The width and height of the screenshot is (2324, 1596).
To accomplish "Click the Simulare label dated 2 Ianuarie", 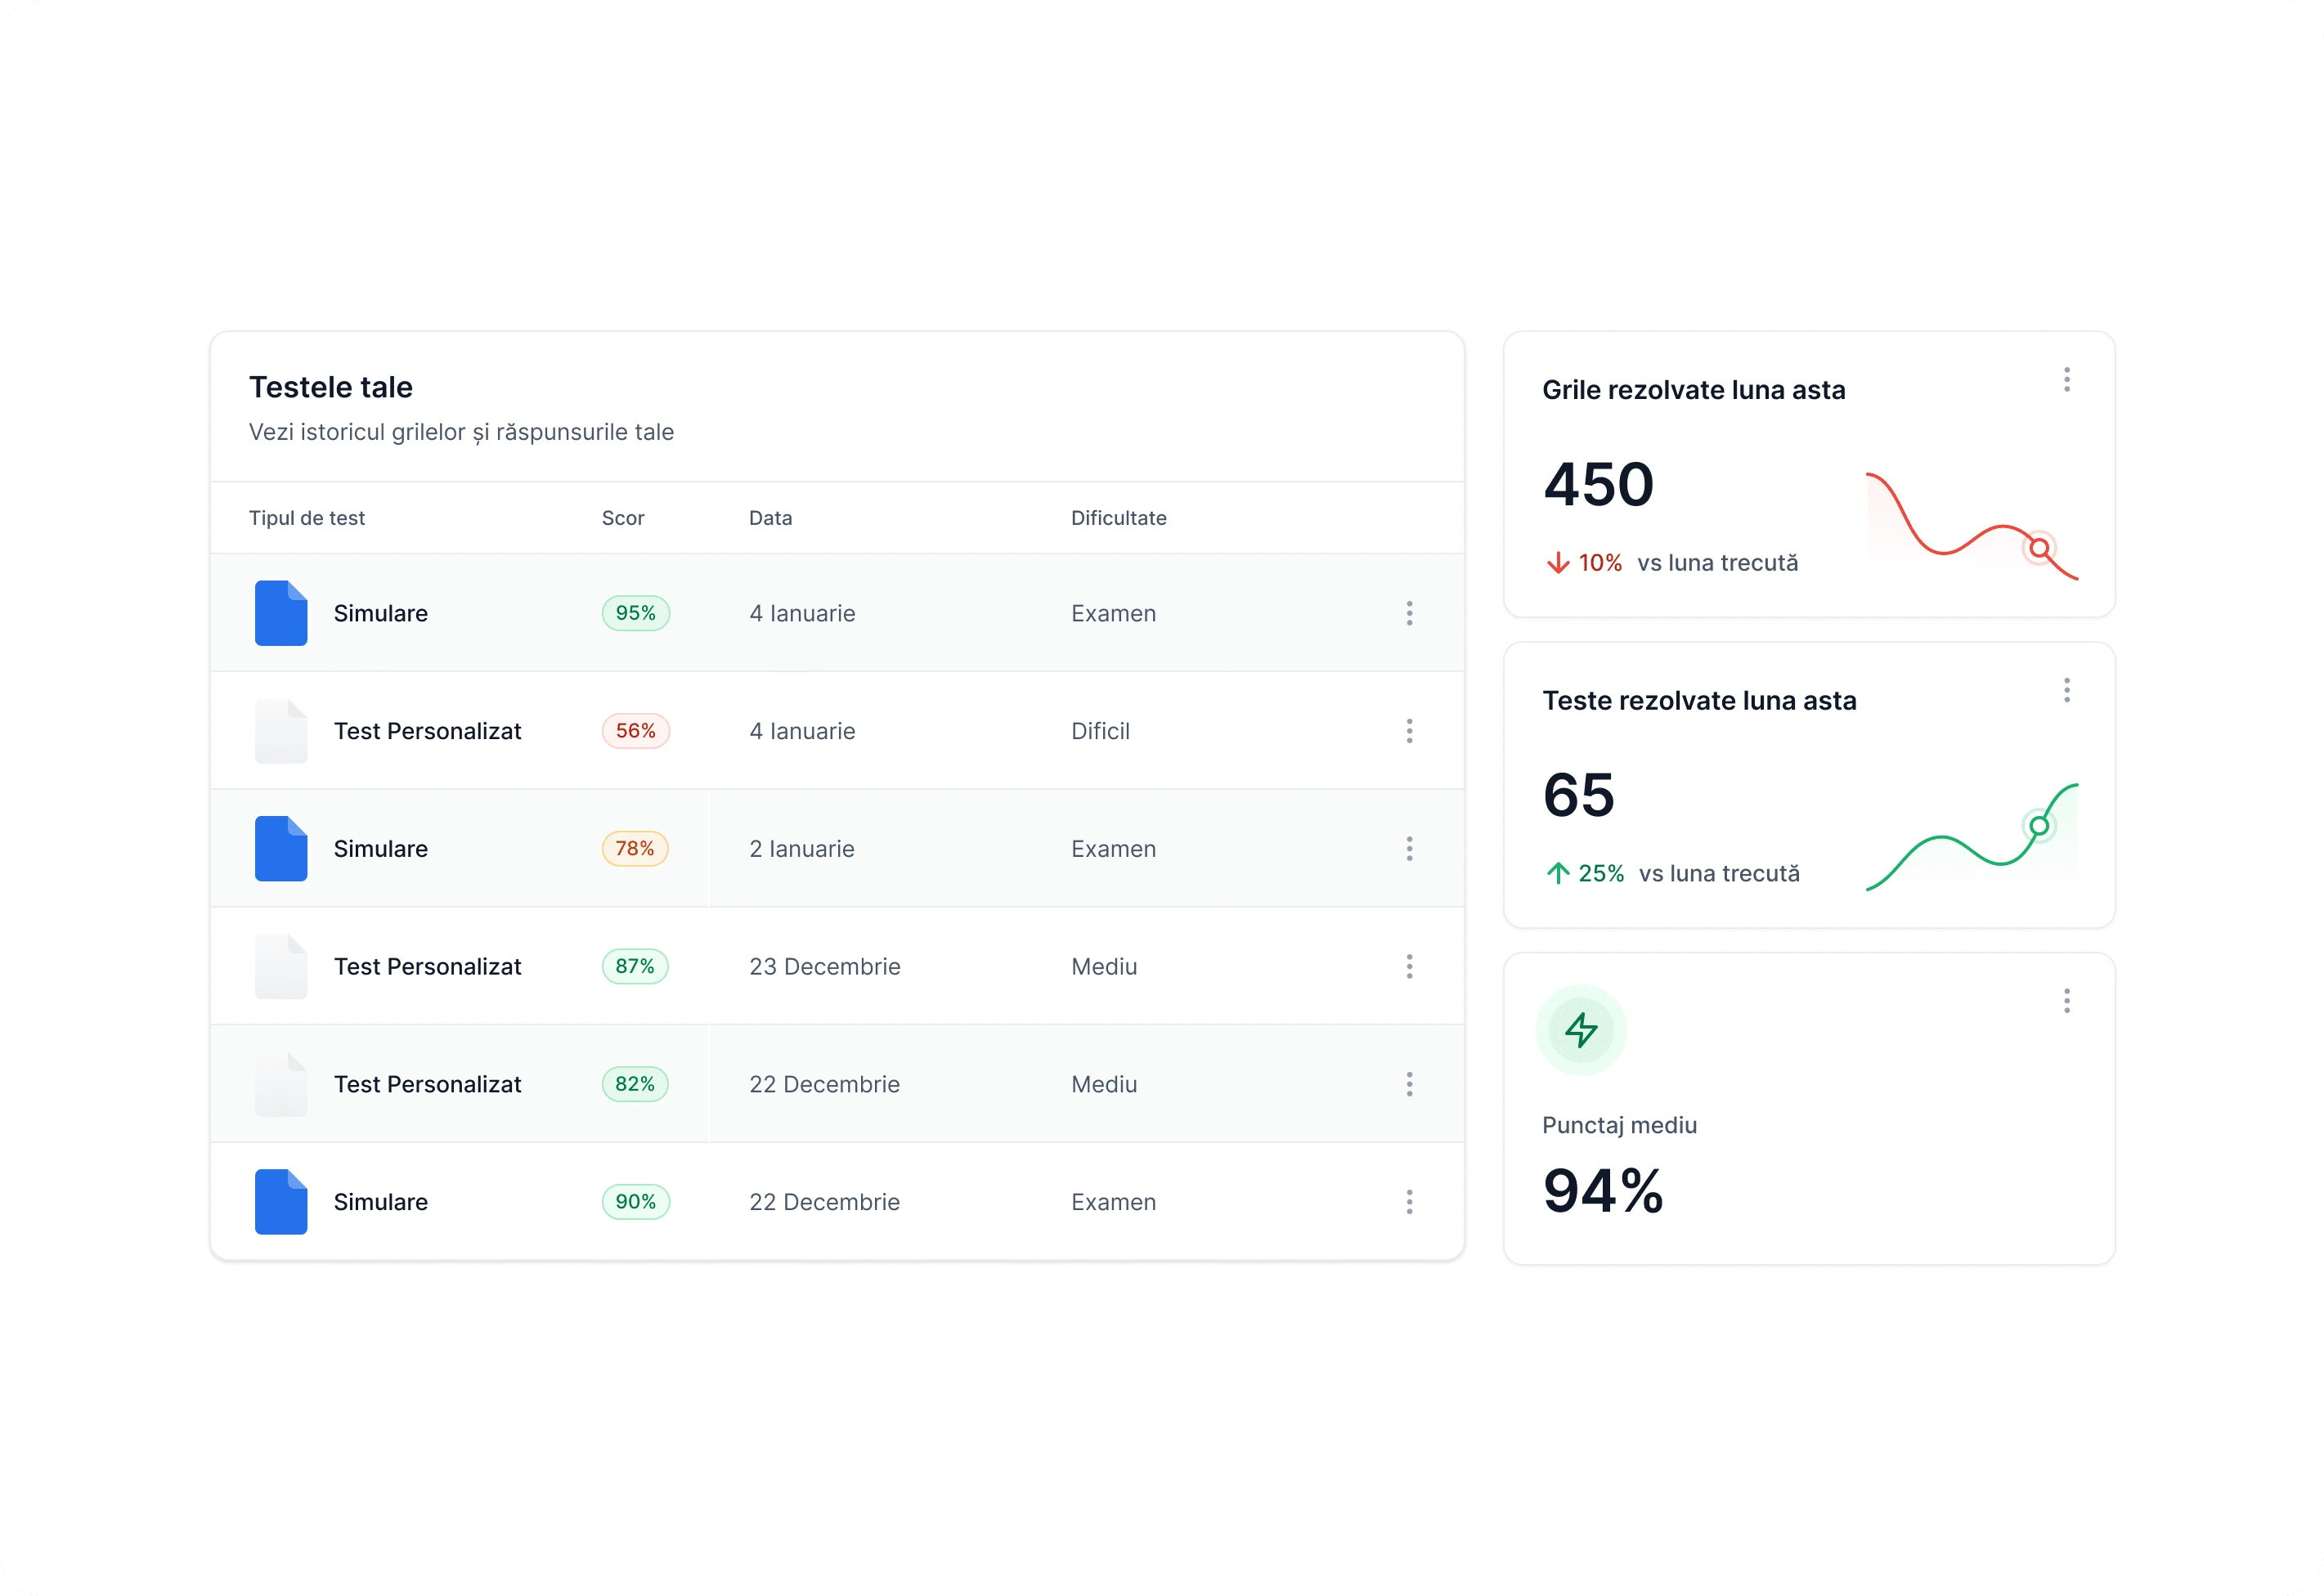I will (x=381, y=849).
